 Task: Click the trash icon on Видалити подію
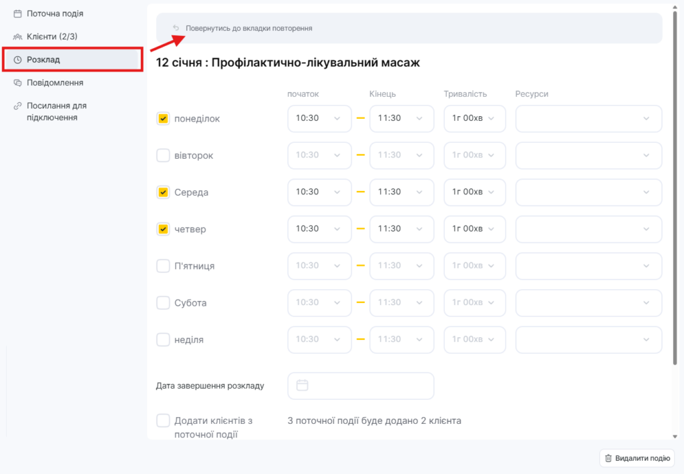point(608,458)
